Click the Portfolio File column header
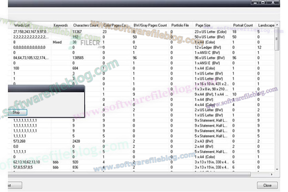This screenshot has width=288, height=192. pyautogui.click(x=180, y=25)
